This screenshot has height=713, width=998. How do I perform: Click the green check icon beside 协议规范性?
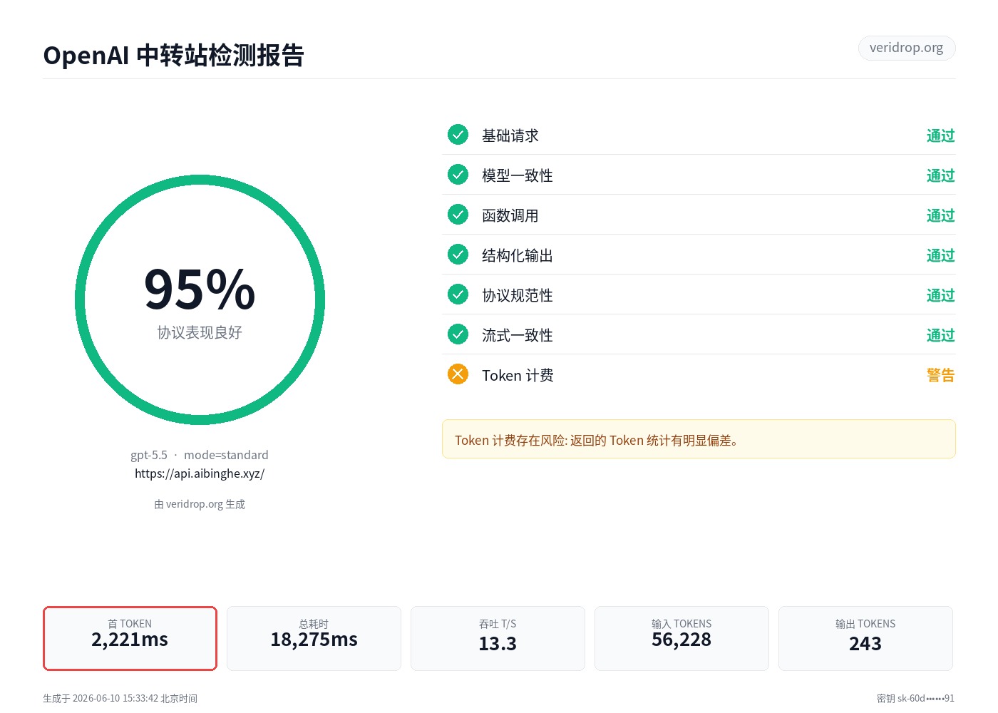458,294
